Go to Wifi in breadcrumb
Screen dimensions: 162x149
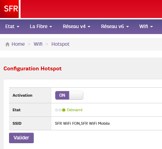click(x=38, y=44)
